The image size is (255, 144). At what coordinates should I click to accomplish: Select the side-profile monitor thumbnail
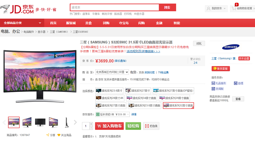coord(67,122)
